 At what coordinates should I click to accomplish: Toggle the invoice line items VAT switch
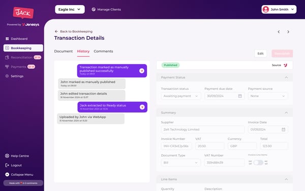click(x=258, y=162)
